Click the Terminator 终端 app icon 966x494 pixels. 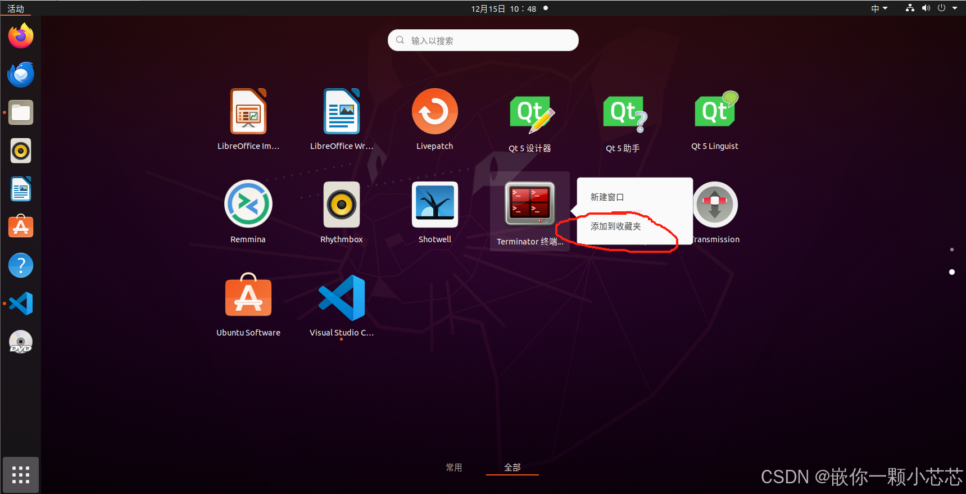coord(530,212)
